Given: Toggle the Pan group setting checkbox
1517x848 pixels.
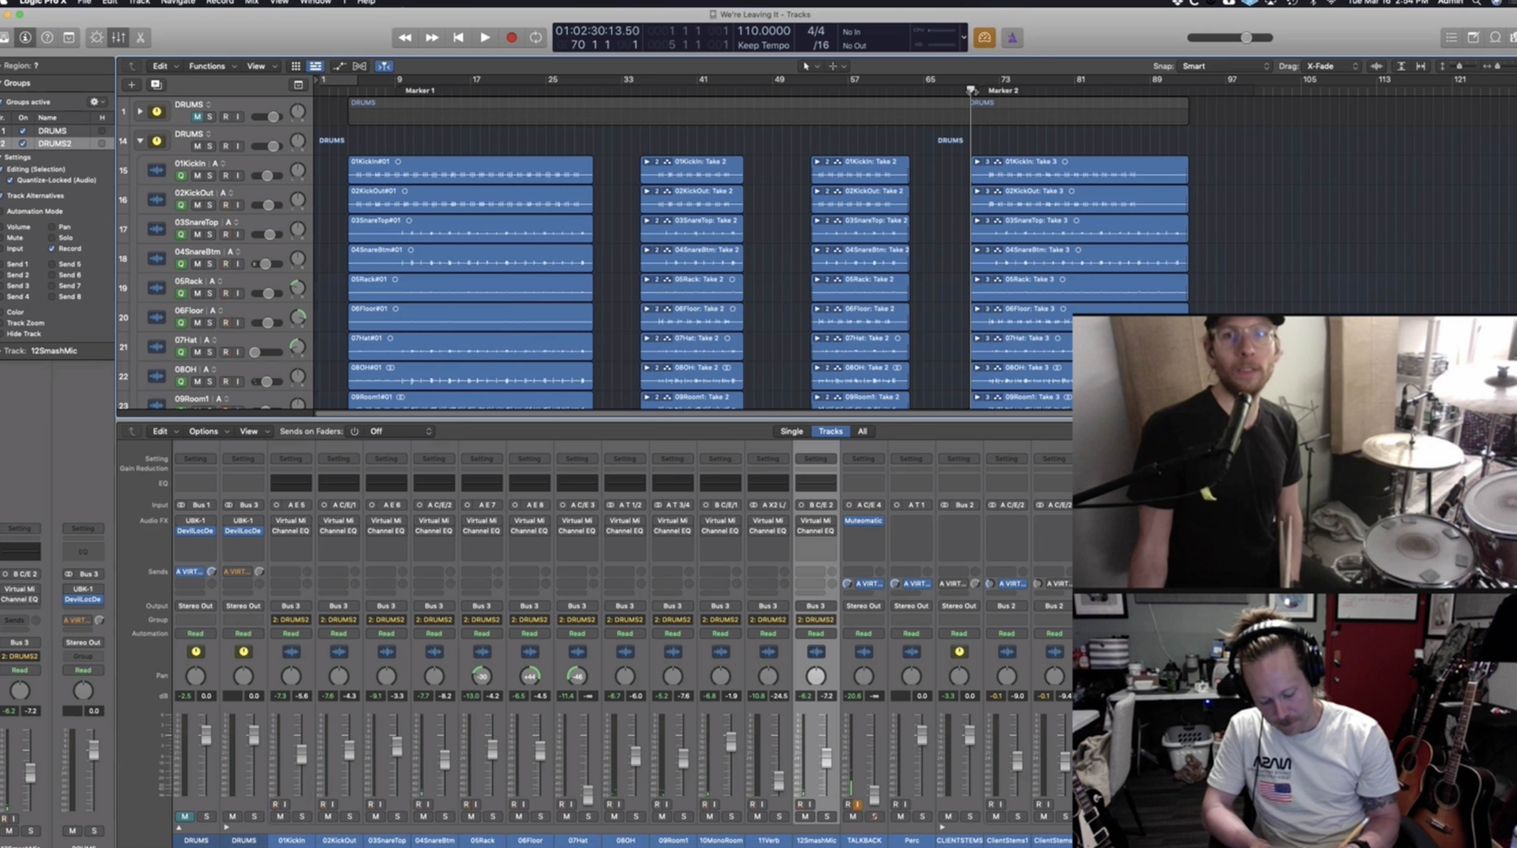Looking at the screenshot, I should 52,227.
